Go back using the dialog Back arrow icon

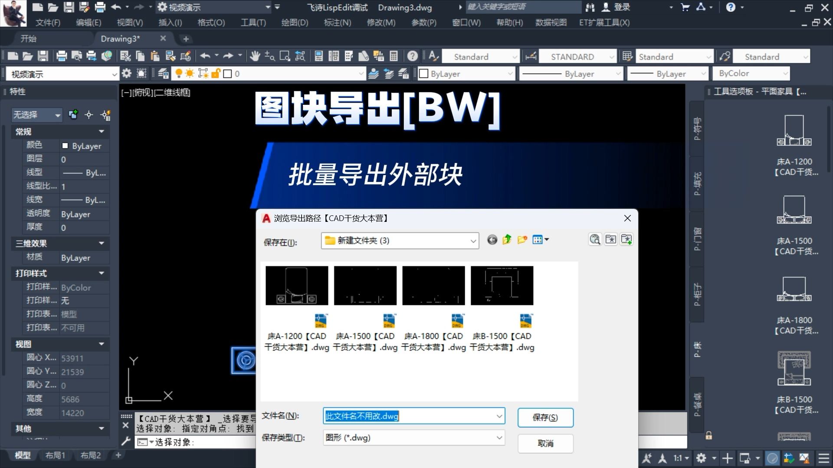(492, 240)
